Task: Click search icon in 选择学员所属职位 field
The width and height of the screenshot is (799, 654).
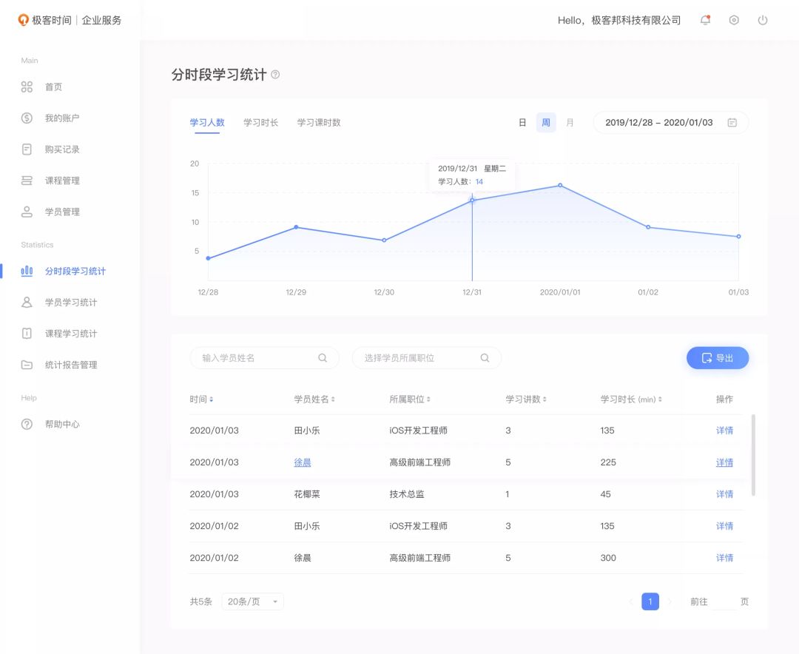Action: pyautogui.click(x=485, y=358)
